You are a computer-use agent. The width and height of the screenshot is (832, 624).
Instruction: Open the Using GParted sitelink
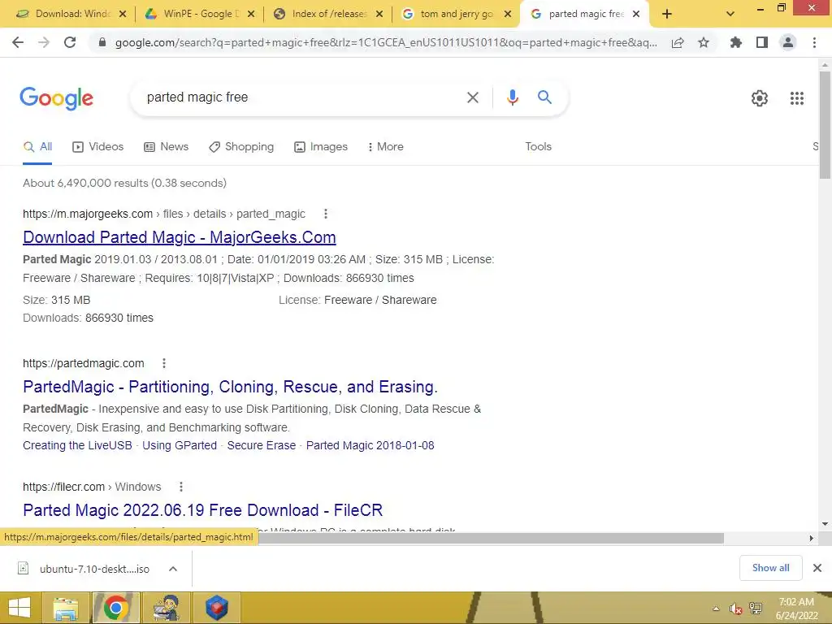pos(180,446)
